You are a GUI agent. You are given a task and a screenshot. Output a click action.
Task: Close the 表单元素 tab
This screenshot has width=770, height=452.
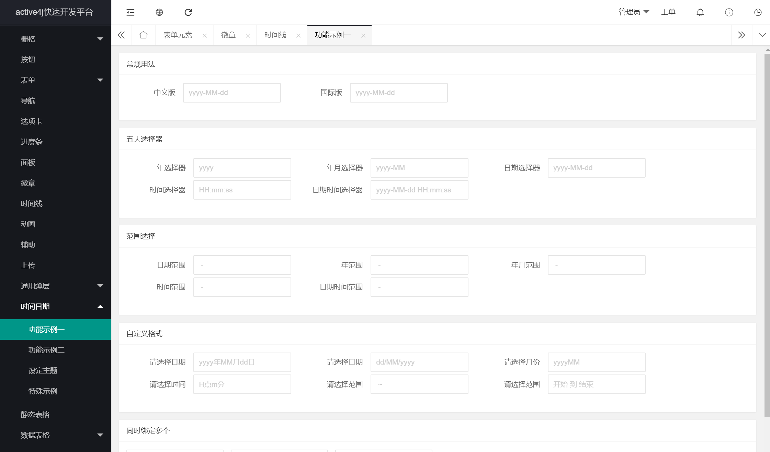point(205,36)
